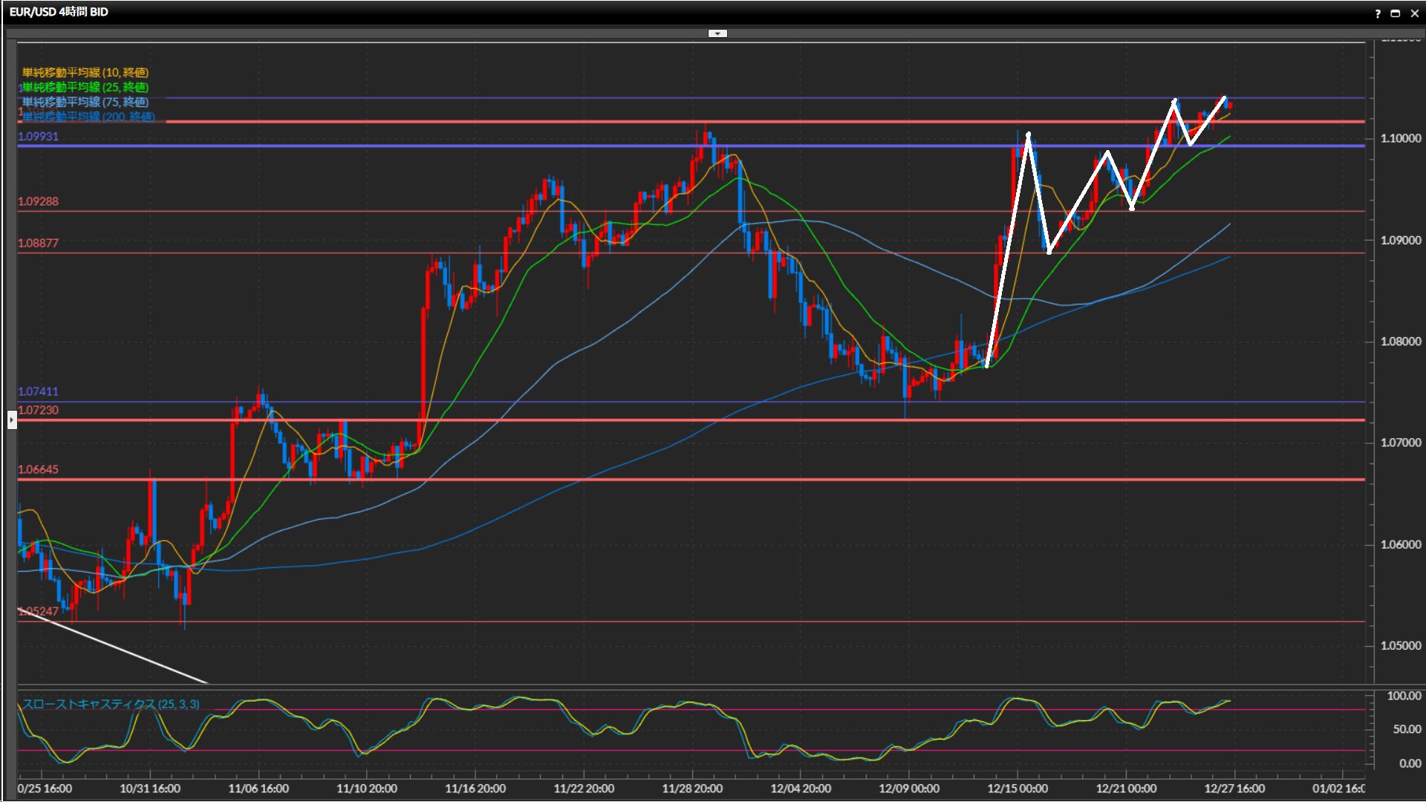This screenshot has height=802, width=1426.
Task: Click the help question mark icon
Action: (x=1378, y=13)
